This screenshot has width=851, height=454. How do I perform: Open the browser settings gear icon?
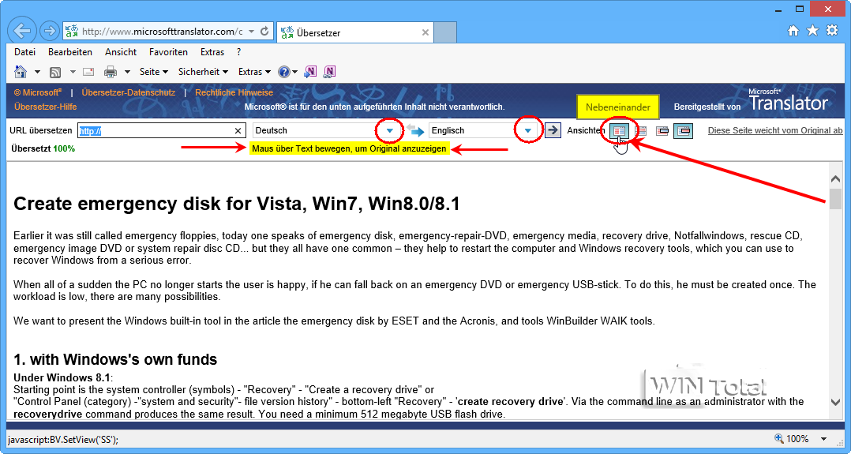pyautogui.click(x=832, y=31)
